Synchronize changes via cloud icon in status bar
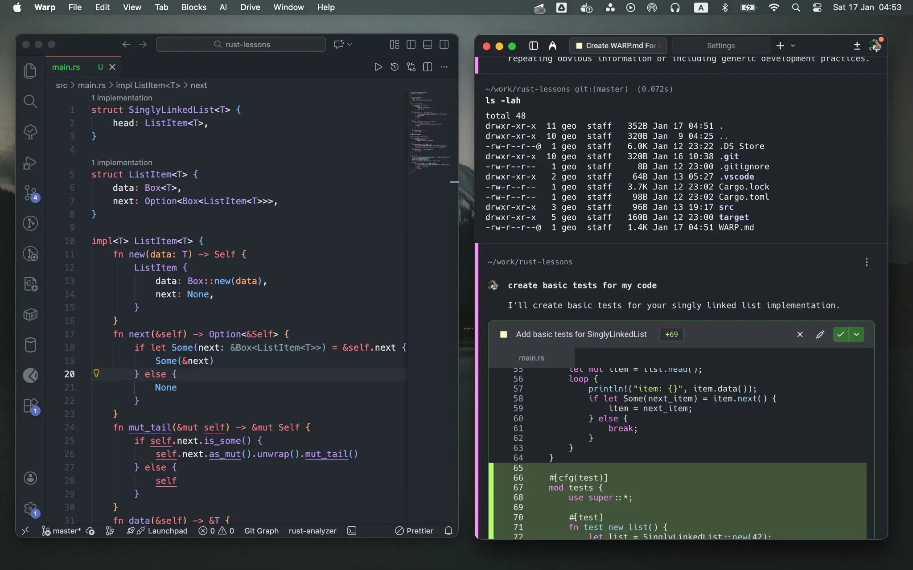The width and height of the screenshot is (913, 570). (x=90, y=531)
